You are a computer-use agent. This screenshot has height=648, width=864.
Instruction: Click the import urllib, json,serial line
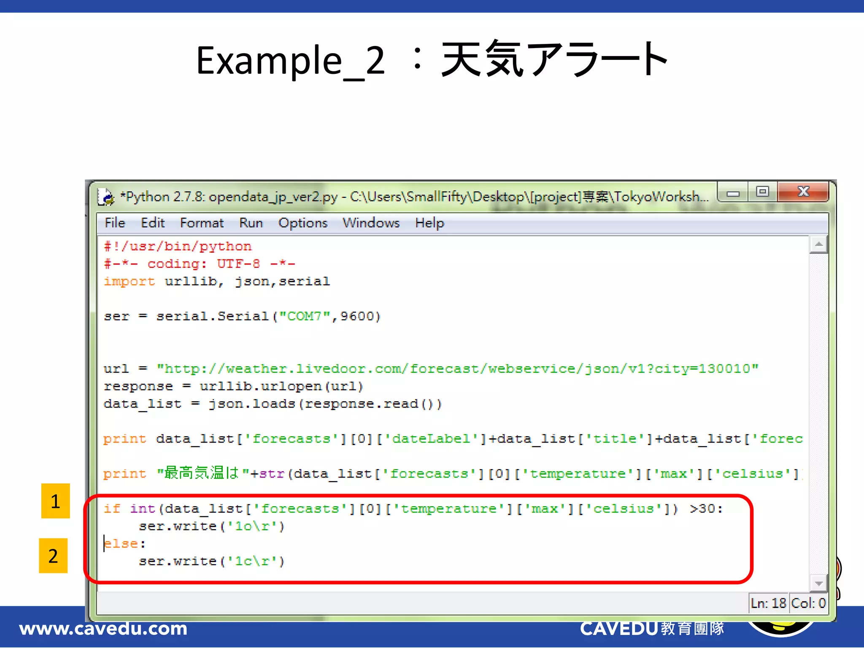pyautogui.click(x=216, y=281)
